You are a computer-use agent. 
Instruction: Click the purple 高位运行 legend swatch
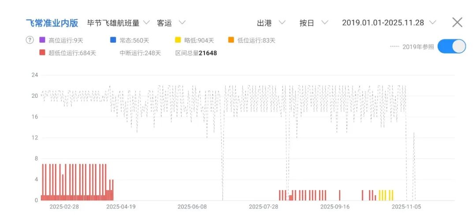(42, 40)
